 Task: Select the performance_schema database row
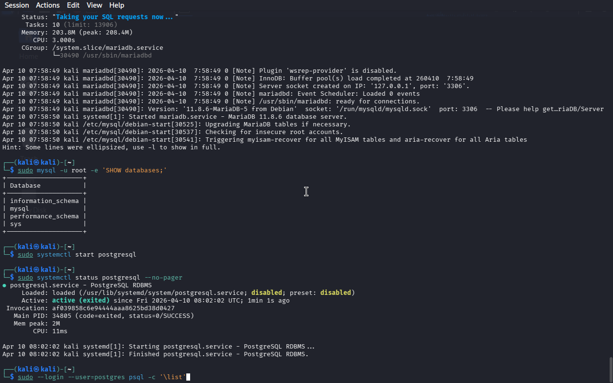click(x=44, y=216)
